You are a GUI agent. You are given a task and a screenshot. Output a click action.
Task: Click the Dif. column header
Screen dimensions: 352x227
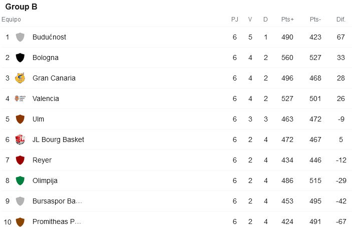[341, 19]
